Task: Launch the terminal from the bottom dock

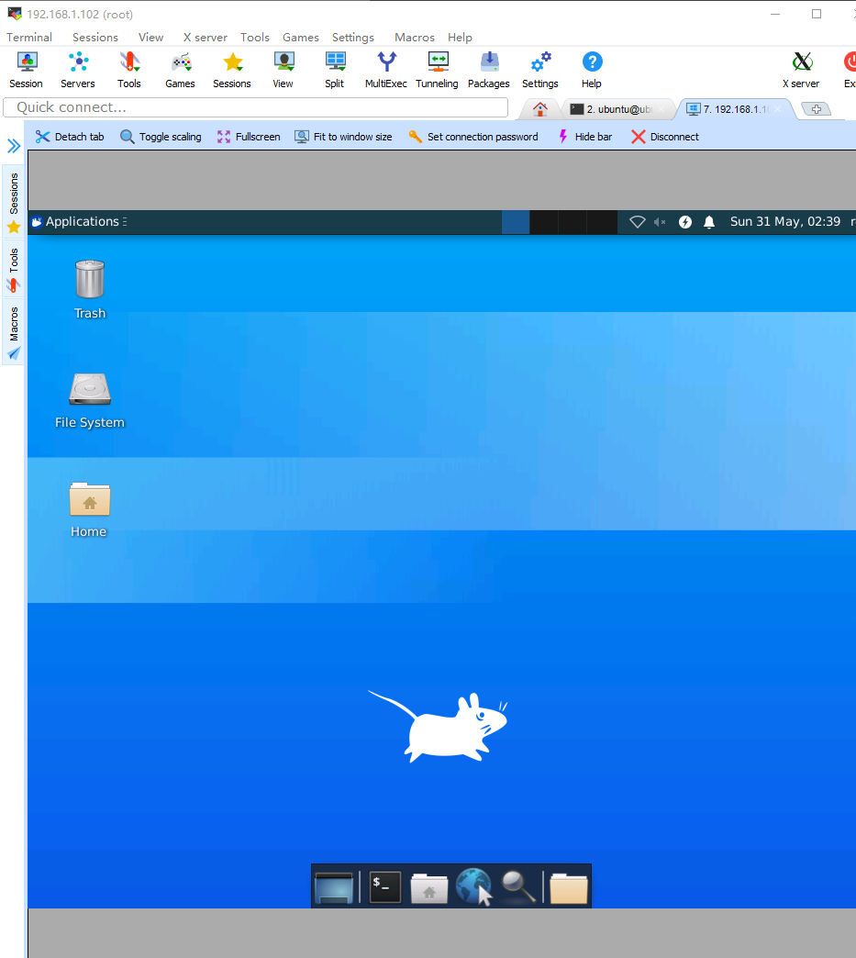Action: pyautogui.click(x=384, y=886)
